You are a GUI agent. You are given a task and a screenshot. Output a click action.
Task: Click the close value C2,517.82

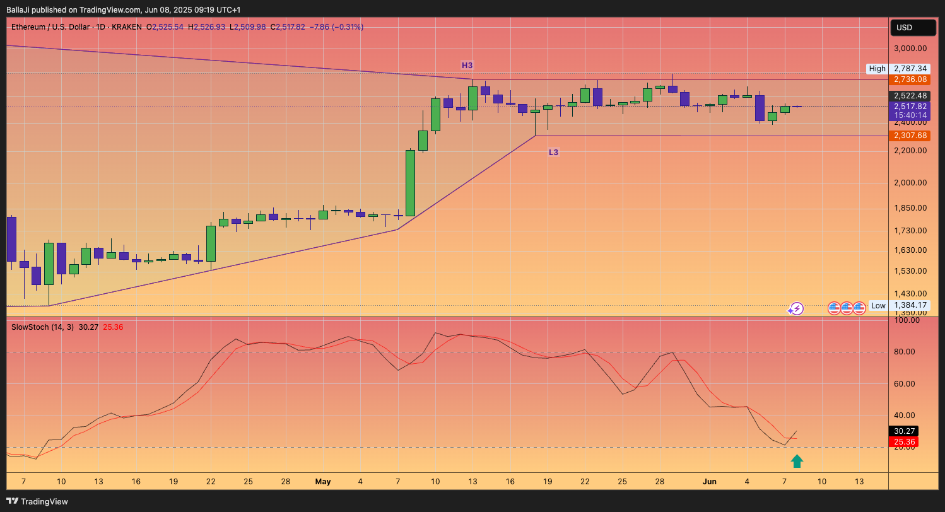coord(288,27)
